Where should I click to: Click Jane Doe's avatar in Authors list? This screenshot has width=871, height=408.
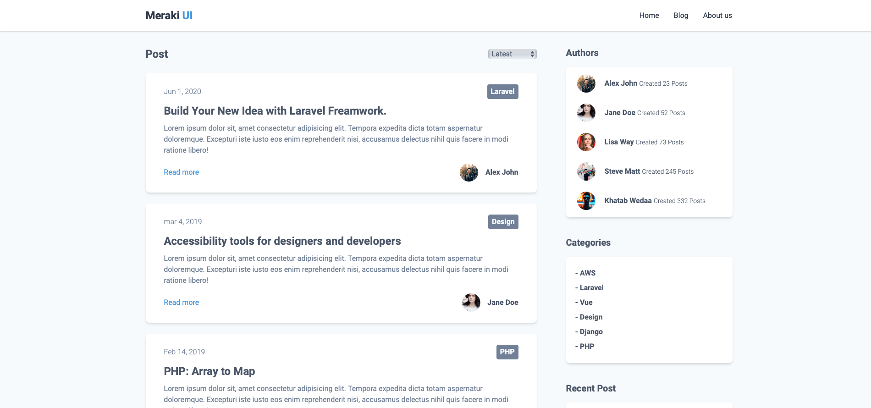(x=586, y=113)
